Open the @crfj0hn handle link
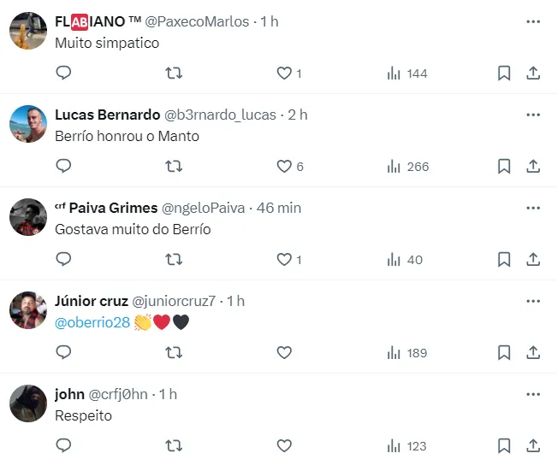The height and width of the screenshot is (465, 557). 117,394
